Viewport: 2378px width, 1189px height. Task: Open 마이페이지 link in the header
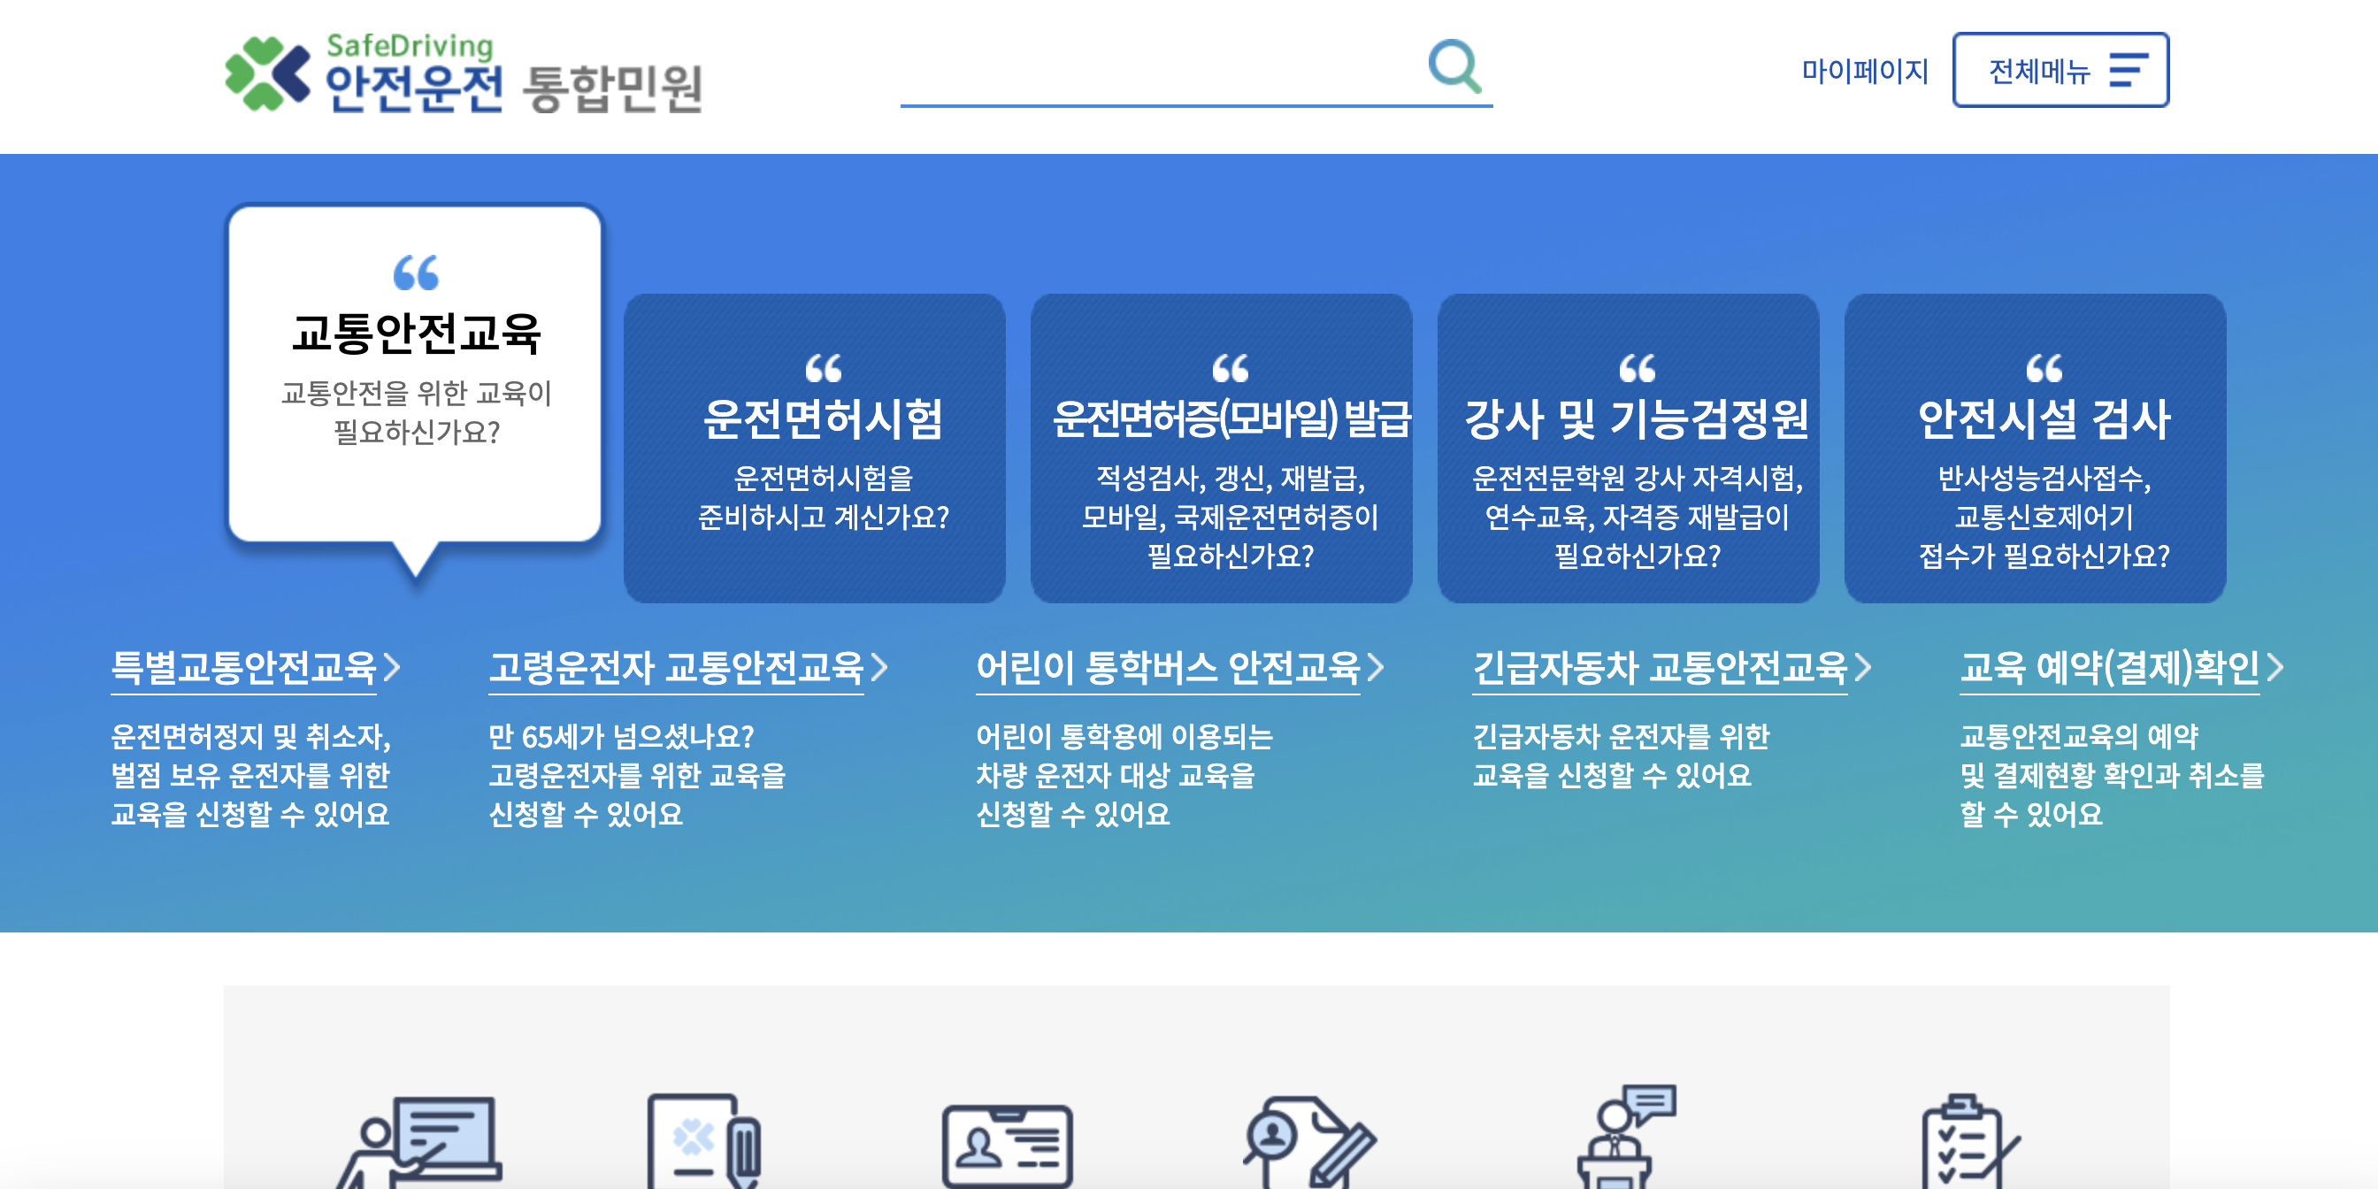coord(1864,71)
